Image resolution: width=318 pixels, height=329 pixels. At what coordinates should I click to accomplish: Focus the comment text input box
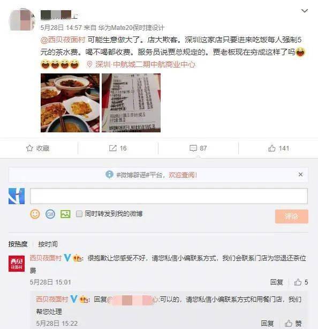[169, 196]
